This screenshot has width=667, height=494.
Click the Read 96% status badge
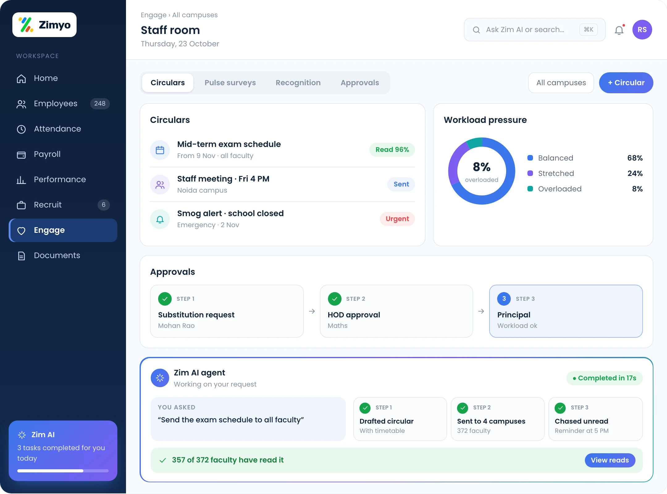392,150
